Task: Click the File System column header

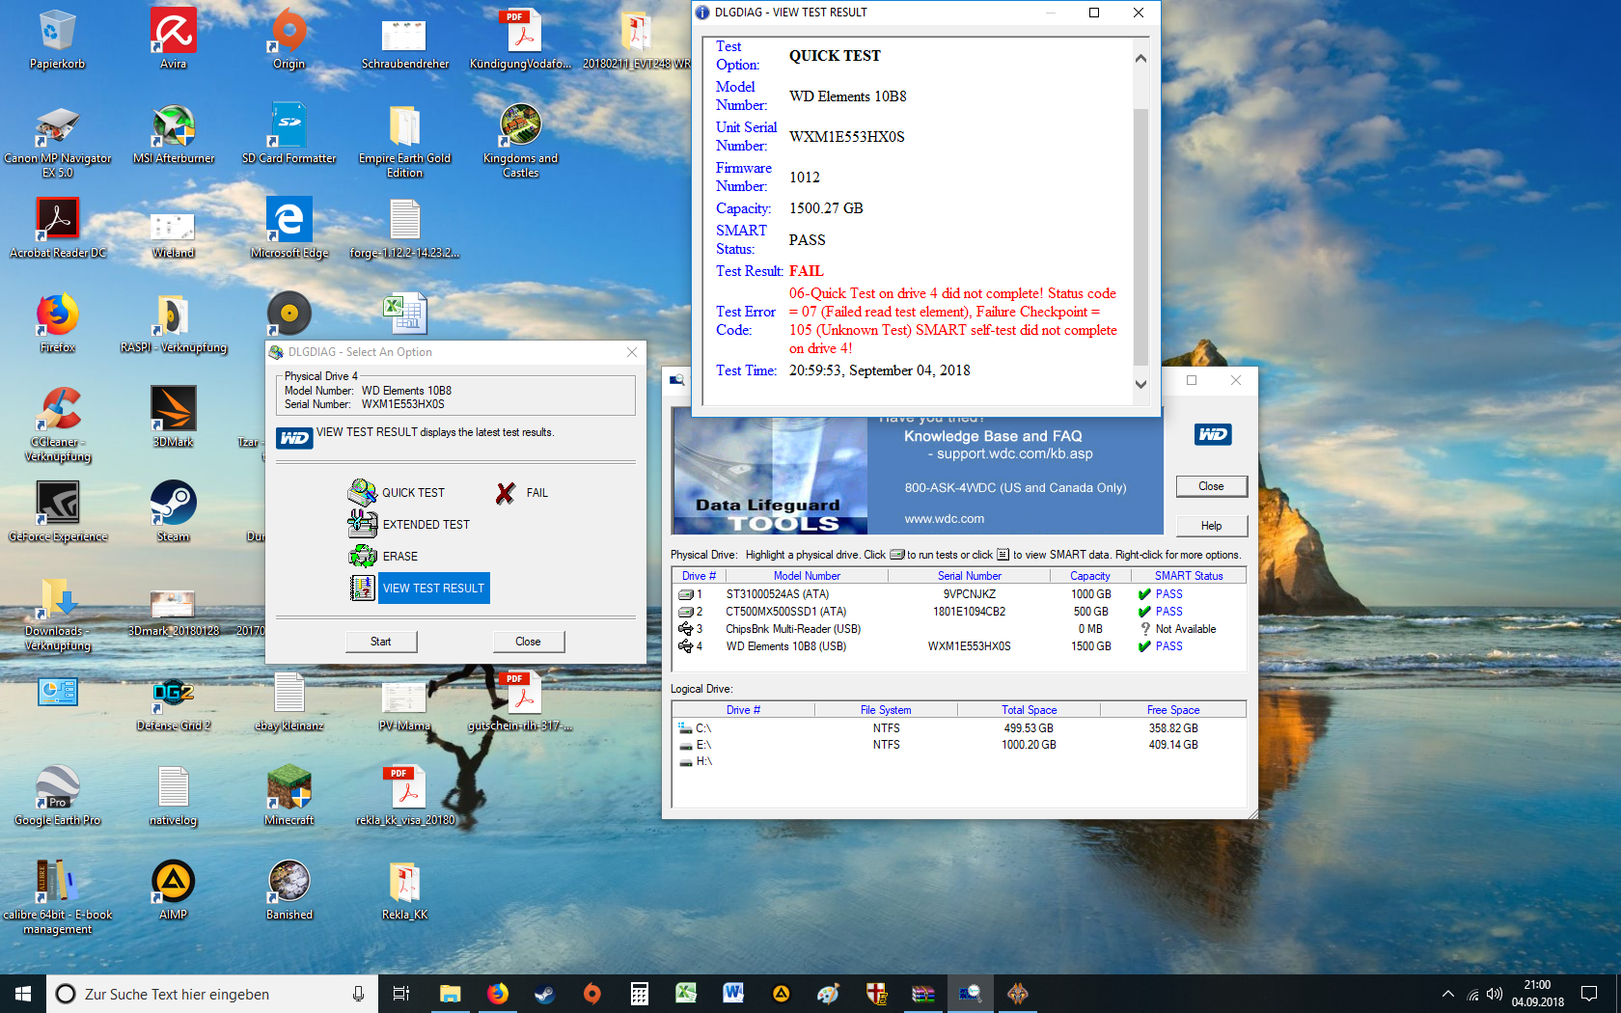Action: click(886, 710)
